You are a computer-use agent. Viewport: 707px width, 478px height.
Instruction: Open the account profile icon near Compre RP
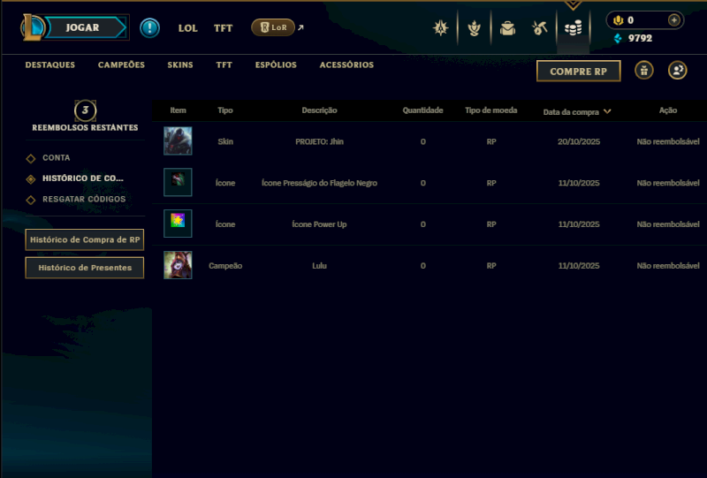point(677,71)
